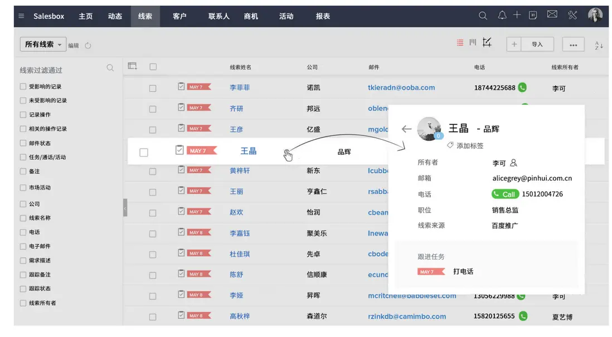Open the 所有线索 view dropdown

coord(43,45)
